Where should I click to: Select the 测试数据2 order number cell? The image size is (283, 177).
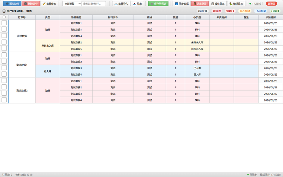click(22, 90)
